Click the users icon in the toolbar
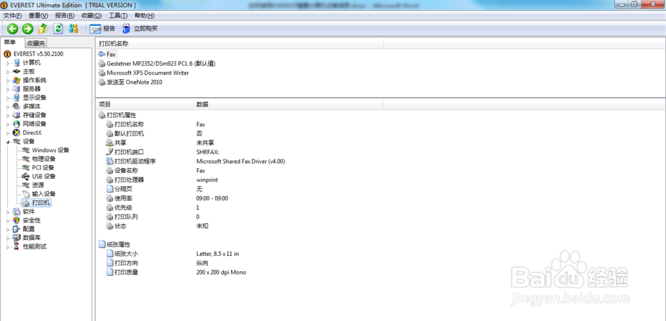 pos(73,29)
